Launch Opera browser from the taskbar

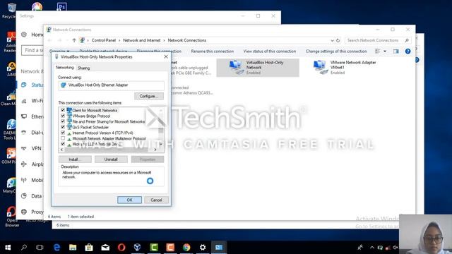click(x=121, y=247)
